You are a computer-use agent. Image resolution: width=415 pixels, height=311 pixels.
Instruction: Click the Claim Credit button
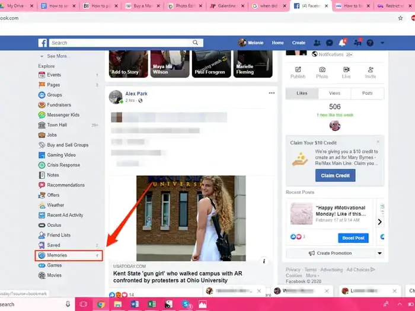click(336, 175)
